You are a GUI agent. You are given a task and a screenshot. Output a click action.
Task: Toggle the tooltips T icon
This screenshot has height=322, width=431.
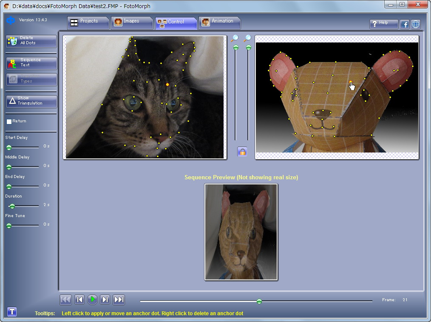(12, 312)
